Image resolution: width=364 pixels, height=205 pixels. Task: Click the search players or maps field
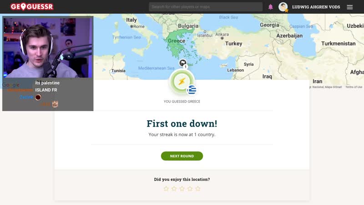point(205,7)
